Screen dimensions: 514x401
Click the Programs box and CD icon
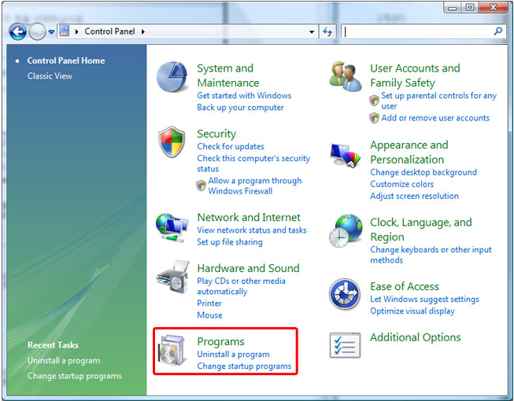172,351
